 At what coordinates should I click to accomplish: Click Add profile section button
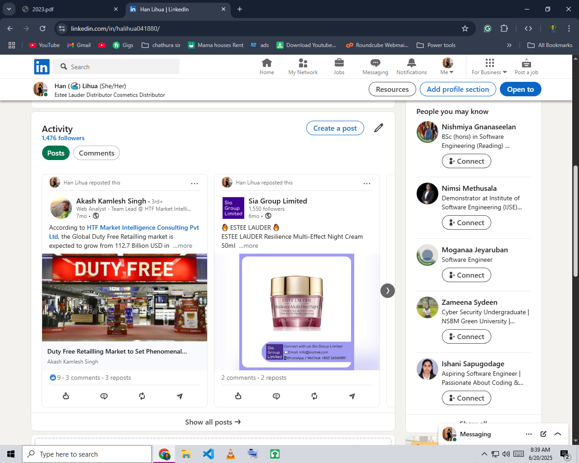458,90
